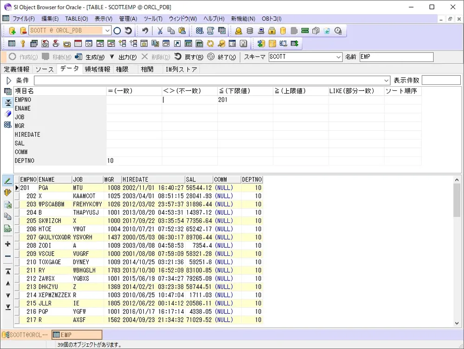464x349 pixels.
Task: Click the 出力(P) button
Action: (128, 57)
